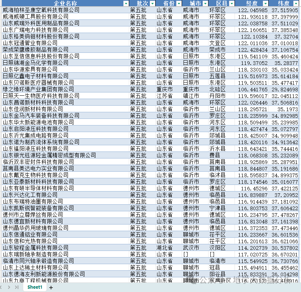
Task: Select the 荣成市 district cell
Action: coord(221,50)
